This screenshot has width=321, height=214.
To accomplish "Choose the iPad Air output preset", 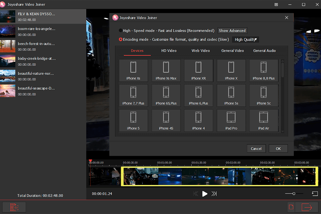I will click(263, 120).
